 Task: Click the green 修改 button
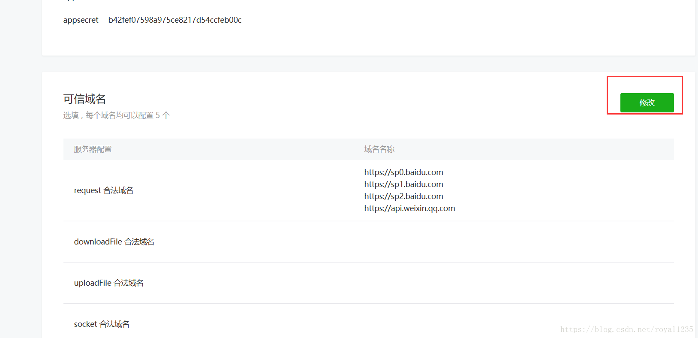click(647, 103)
